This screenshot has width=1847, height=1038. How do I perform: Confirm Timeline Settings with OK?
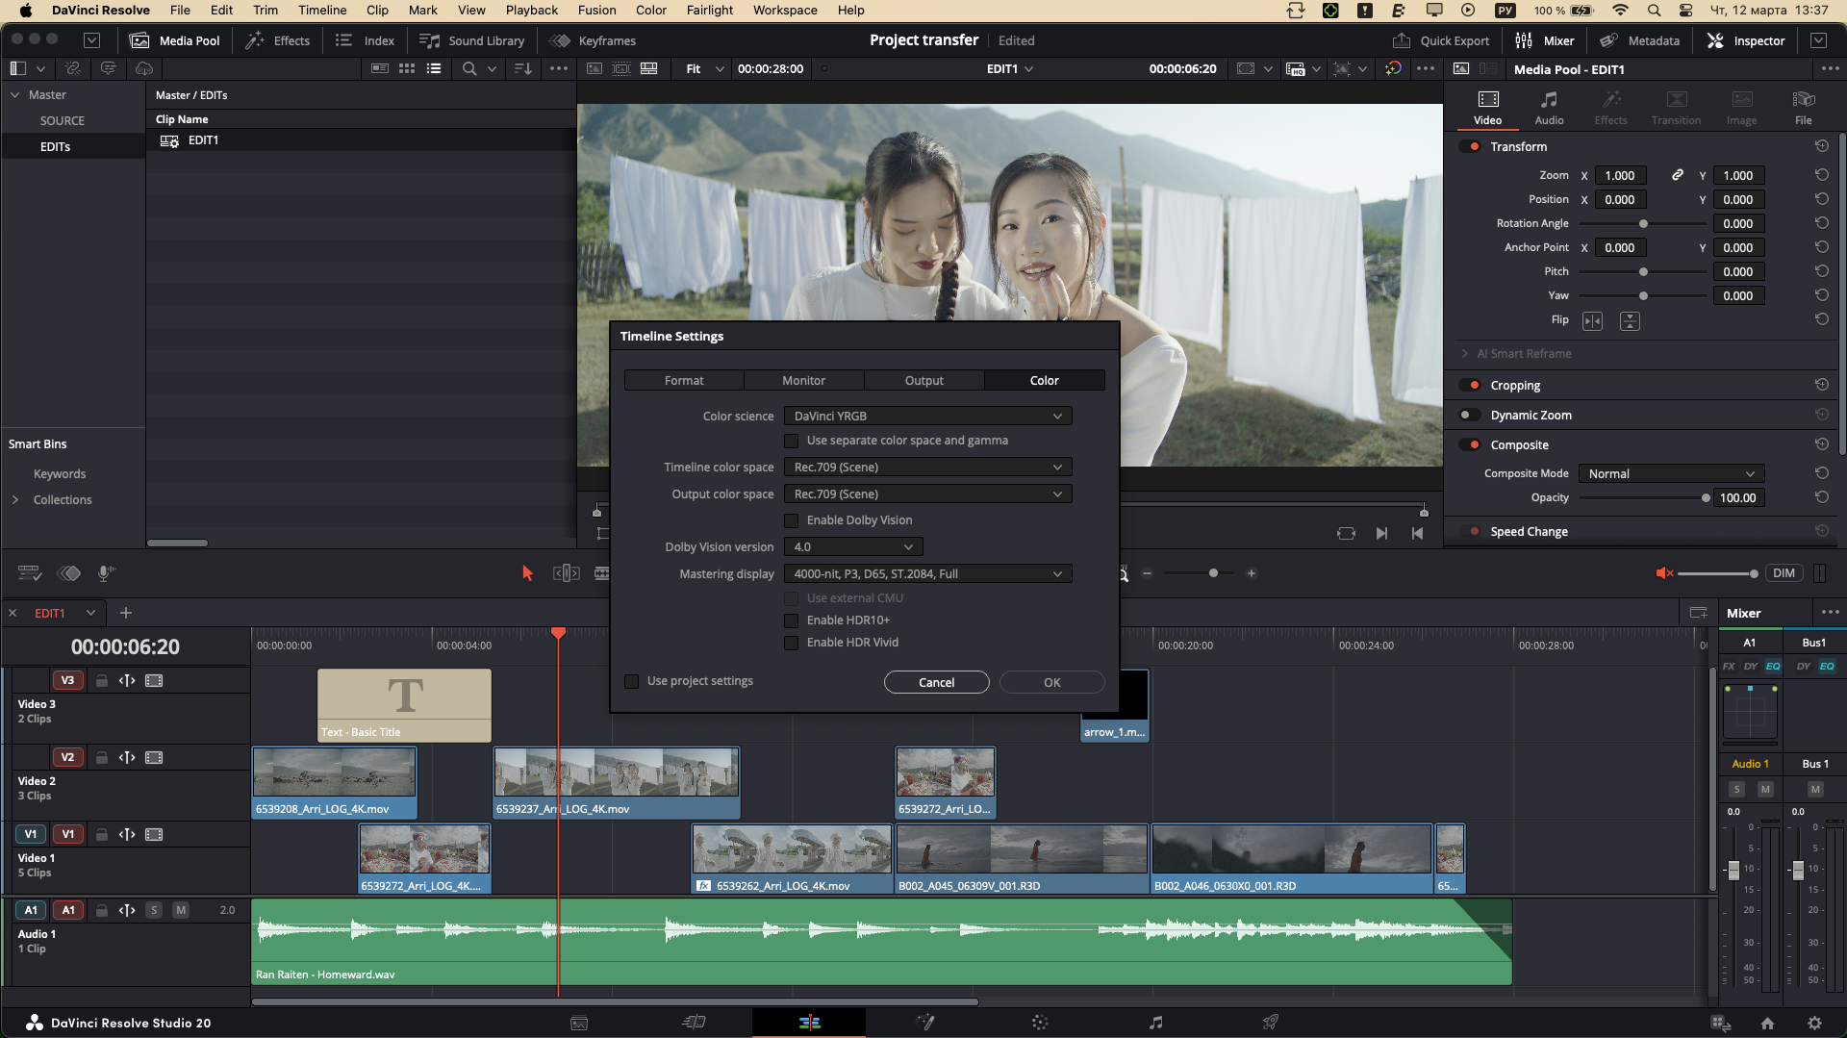1050,681
